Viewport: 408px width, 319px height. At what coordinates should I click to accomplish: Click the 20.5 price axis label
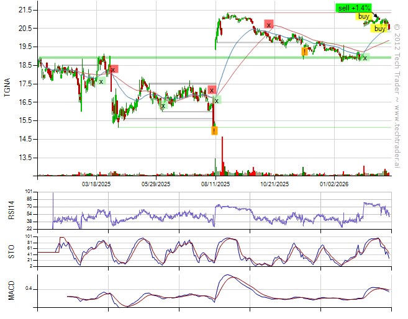24,29
